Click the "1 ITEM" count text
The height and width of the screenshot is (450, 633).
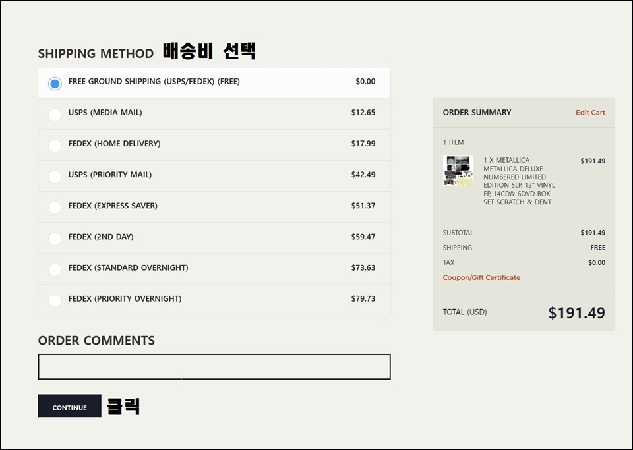pos(454,142)
